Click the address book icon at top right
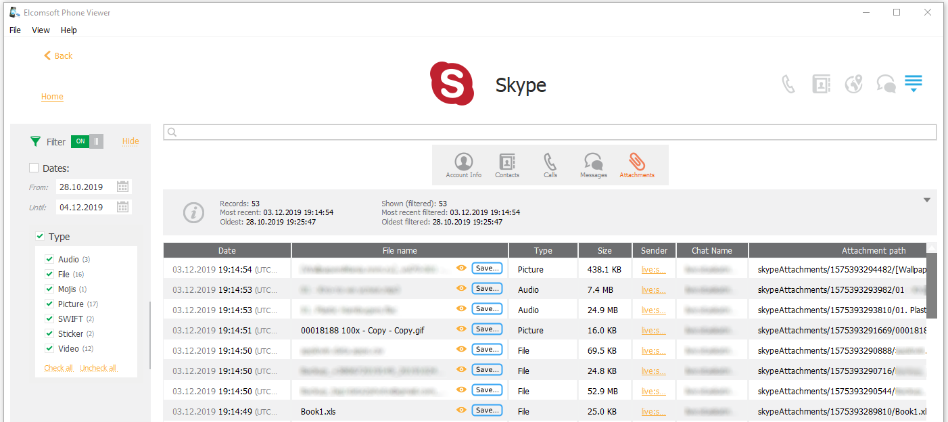Image resolution: width=948 pixels, height=422 pixels. pos(821,84)
